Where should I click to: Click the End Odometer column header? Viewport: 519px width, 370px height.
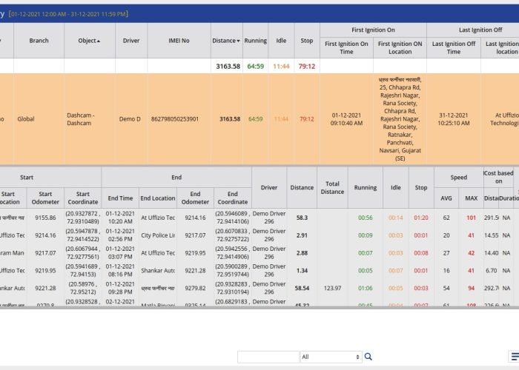195,198
